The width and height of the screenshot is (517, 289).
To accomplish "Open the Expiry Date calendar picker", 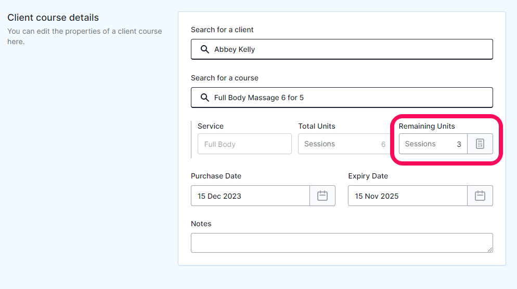I will tap(480, 196).
